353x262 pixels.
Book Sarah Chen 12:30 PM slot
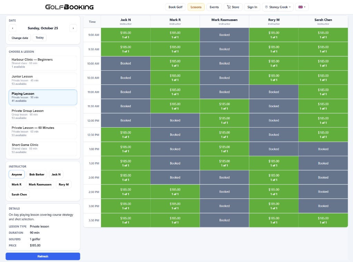323,134
